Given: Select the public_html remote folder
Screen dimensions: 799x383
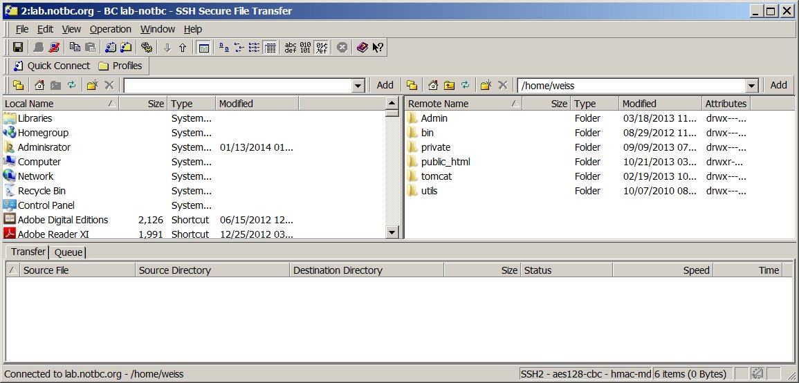Looking at the screenshot, I should (x=445, y=162).
